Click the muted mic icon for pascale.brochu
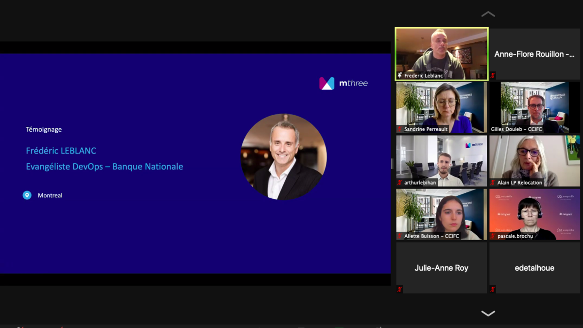The width and height of the screenshot is (583, 328). pyautogui.click(x=493, y=236)
